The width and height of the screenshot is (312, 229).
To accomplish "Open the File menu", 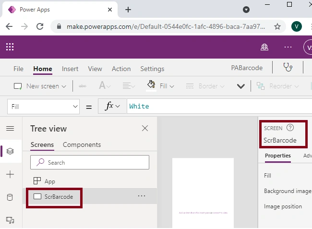I will coord(18,69).
